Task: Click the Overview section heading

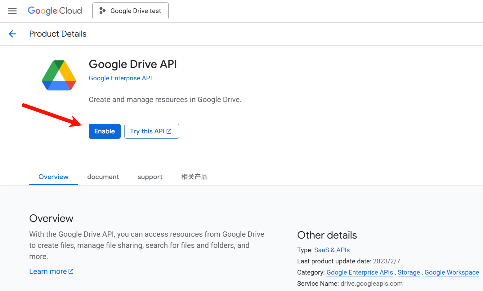Action: (51, 218)
